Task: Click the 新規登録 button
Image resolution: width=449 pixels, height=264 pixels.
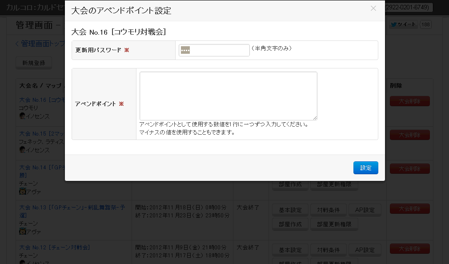Action: pyautogui.click(x=34, y=63)
